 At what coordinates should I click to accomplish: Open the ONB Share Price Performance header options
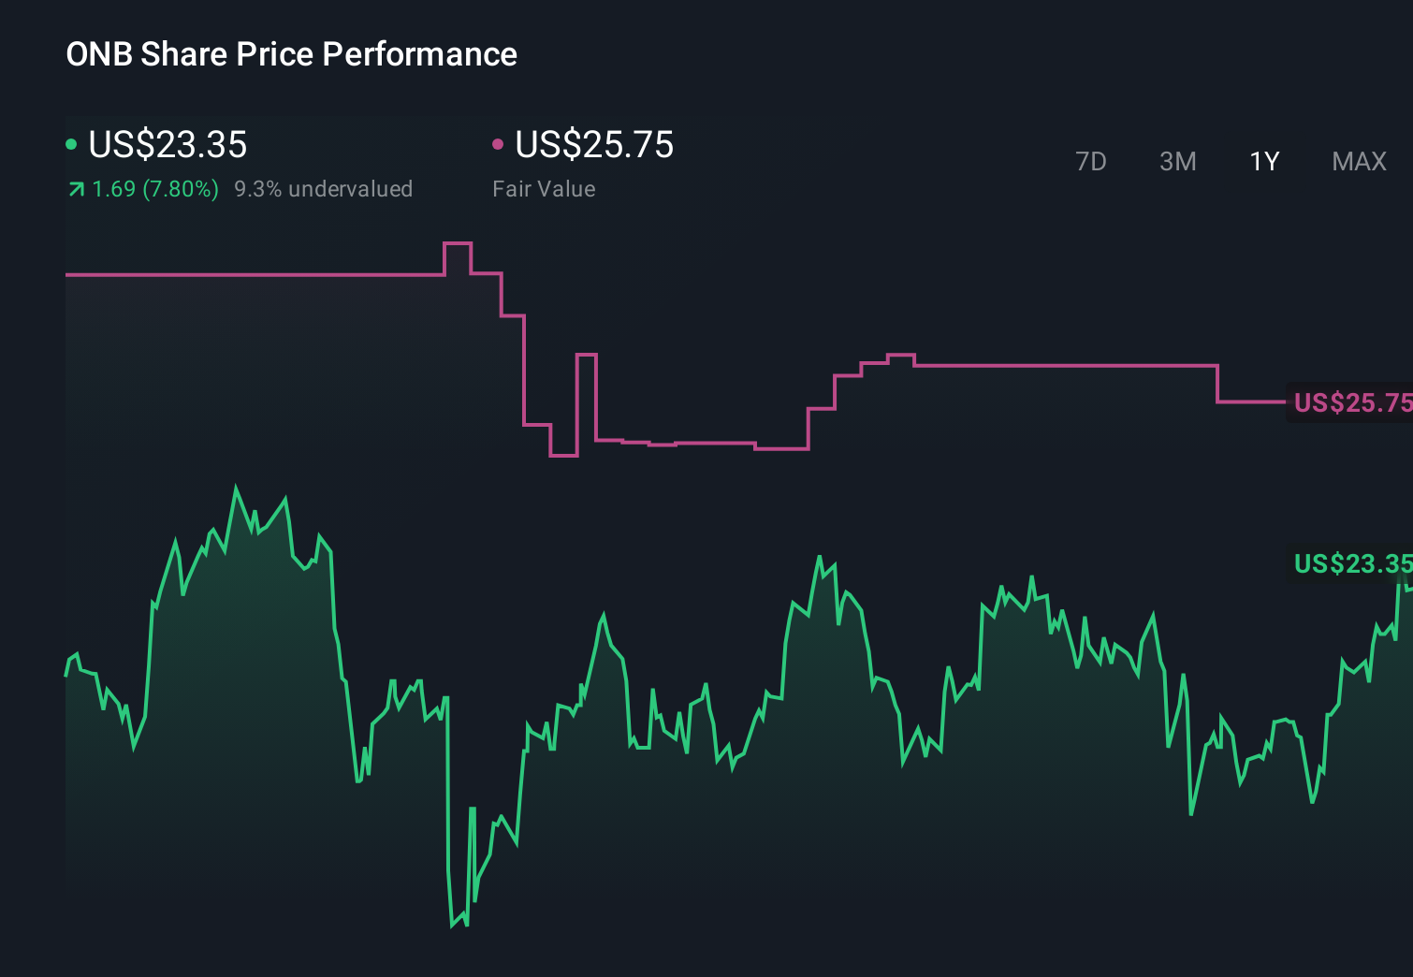[291, 53]
